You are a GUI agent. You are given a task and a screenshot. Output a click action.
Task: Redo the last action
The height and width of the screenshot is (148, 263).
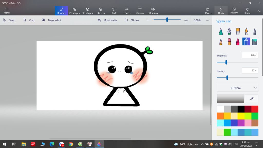coord(247,11)
